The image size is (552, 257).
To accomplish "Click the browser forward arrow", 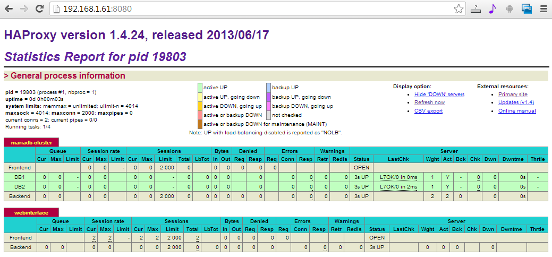I will click(24, 9).
